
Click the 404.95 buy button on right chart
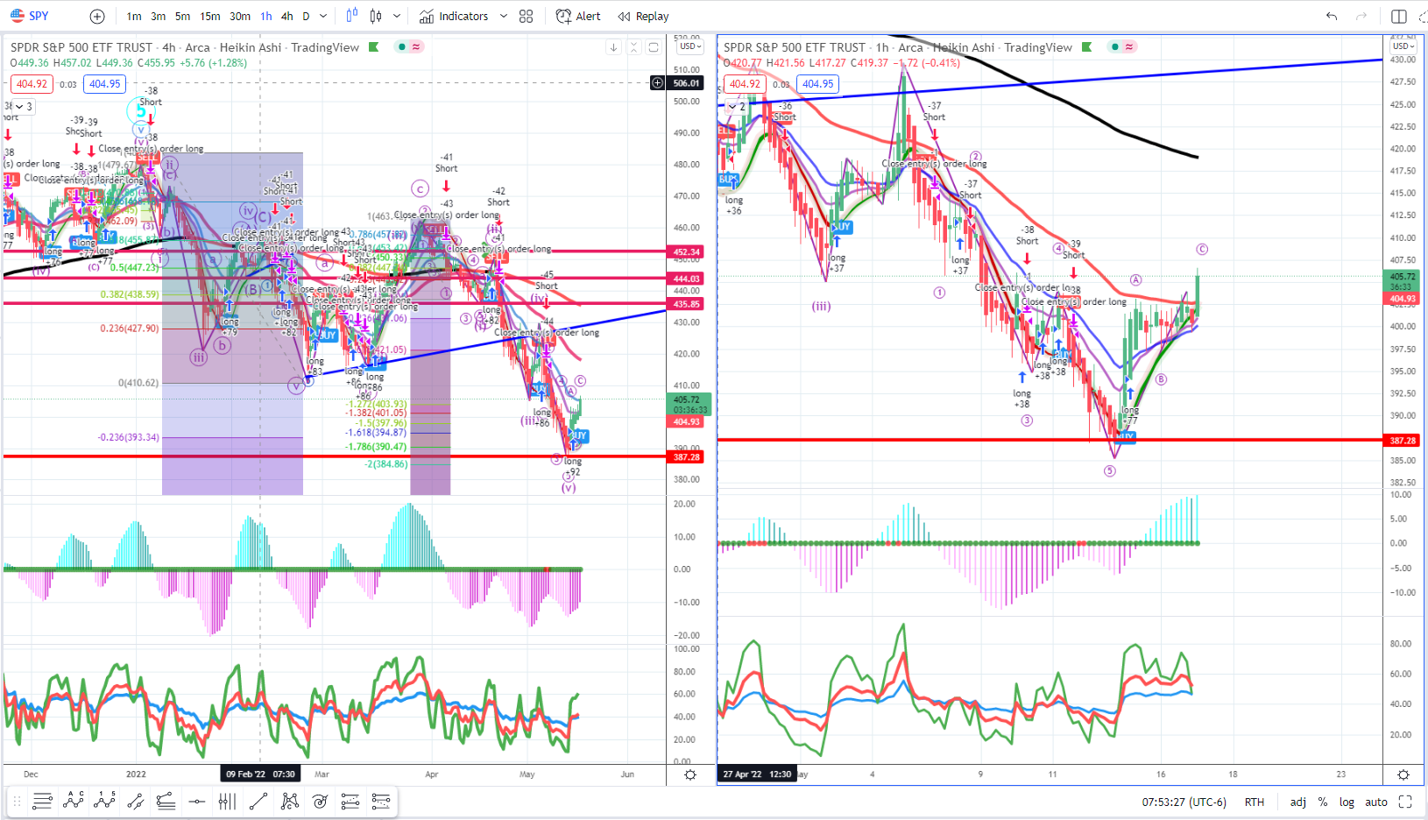817,84
